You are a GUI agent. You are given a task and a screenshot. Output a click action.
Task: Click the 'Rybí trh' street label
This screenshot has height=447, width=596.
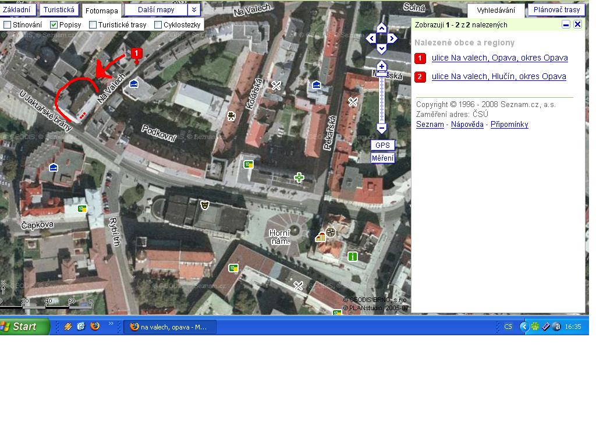tap(115, 232)
